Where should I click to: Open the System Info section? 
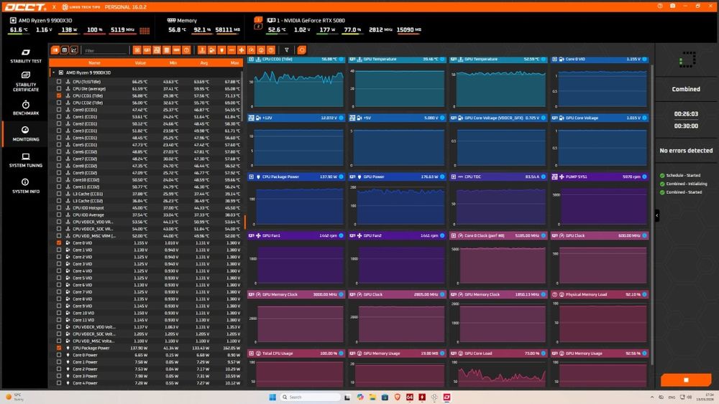(26, 186)
